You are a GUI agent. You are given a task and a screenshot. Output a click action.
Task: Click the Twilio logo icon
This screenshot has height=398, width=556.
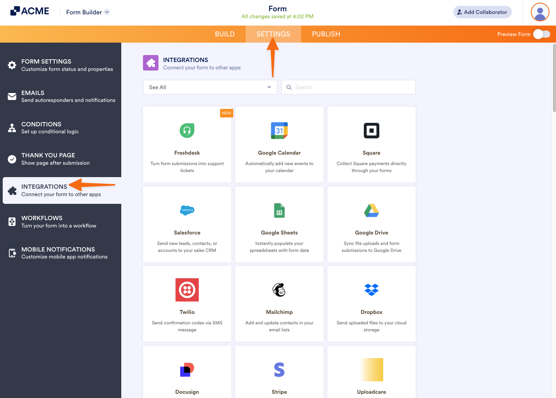click(x=187, y=290)
